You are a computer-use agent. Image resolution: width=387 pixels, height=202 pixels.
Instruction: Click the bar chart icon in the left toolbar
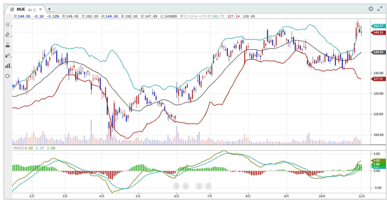(8, 66)
